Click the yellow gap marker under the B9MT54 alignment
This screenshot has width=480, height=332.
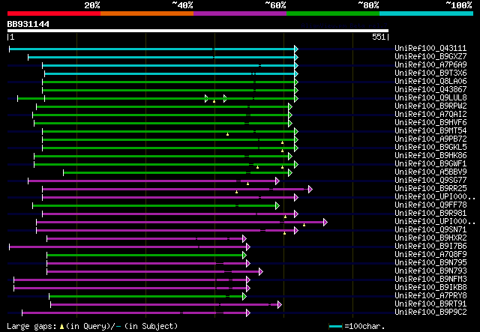click(x=227, y=134)
